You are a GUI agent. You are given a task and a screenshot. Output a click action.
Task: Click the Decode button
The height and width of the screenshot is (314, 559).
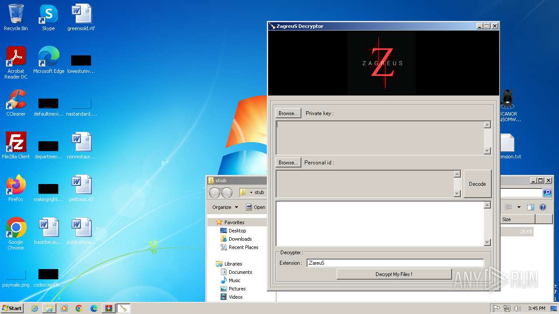477,184
